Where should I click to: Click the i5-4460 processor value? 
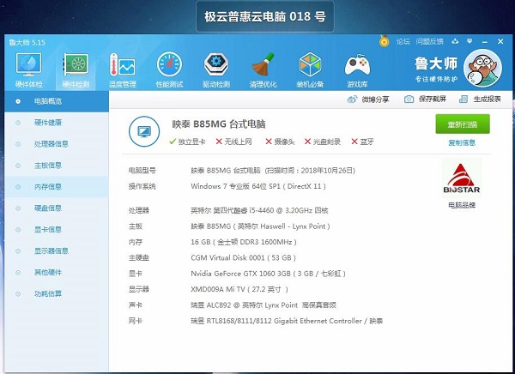point(259,210)
